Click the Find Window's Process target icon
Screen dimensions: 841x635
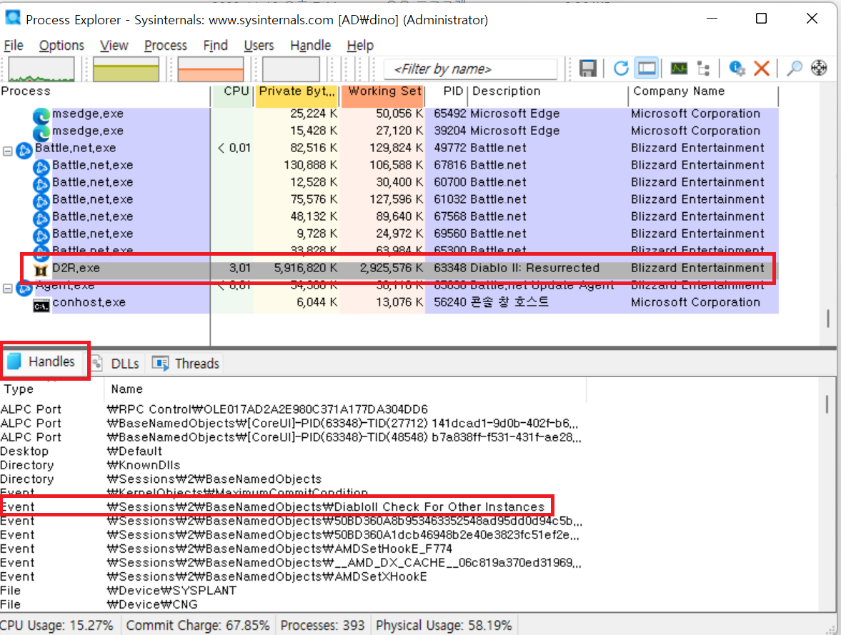(819, 69)
